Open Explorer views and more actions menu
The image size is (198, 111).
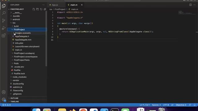coord(43,5)
